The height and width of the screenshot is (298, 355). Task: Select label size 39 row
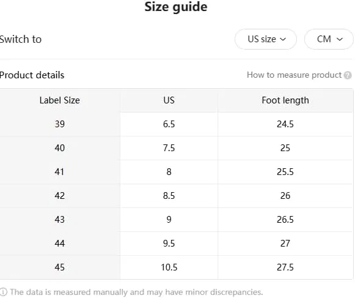coord(177,124)
